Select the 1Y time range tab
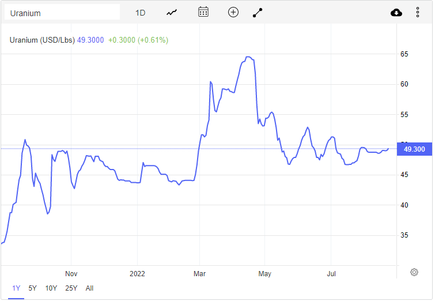Screen dimensions: 435x301 click(x=16, y=288)
